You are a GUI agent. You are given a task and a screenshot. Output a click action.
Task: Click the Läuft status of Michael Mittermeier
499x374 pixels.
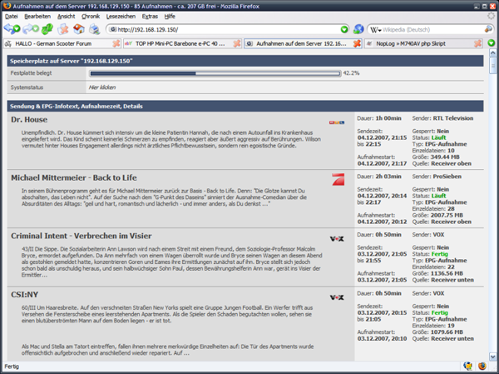438,196
